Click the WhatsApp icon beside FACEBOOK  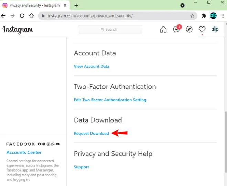pyautogui.click(x=53, y=144)
